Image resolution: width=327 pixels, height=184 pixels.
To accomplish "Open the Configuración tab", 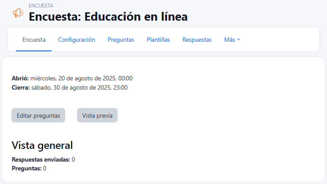I will [x=77, y=40].
